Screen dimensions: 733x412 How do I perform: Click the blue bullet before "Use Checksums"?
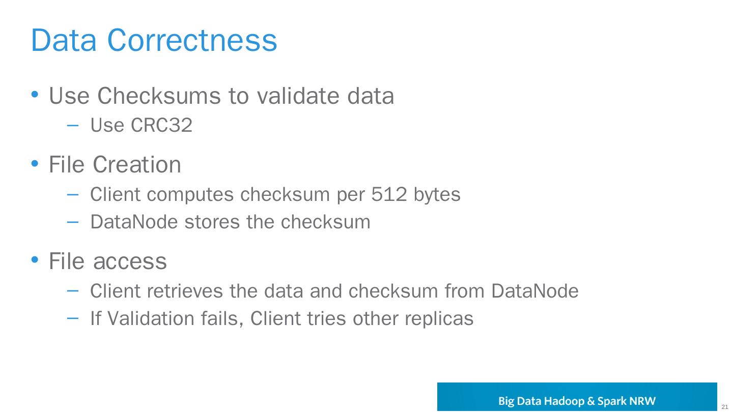click(35, 95)
